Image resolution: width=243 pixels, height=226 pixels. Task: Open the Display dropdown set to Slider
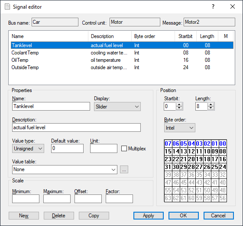click(x=117, y=106)
